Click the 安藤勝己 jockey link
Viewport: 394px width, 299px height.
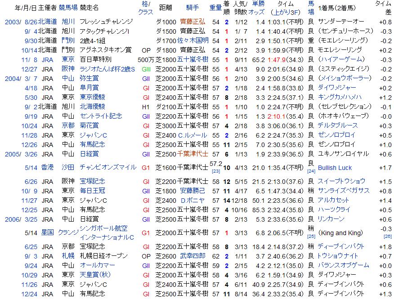point(193,191)
